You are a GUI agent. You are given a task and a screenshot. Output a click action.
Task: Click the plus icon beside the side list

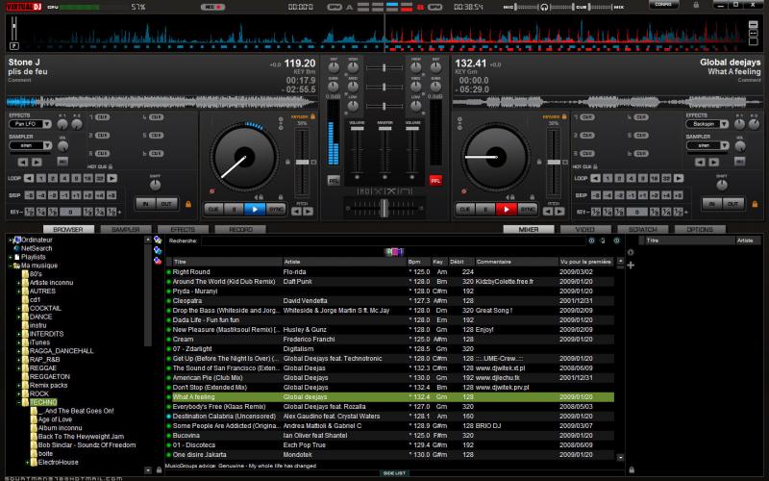click(631, 266)
